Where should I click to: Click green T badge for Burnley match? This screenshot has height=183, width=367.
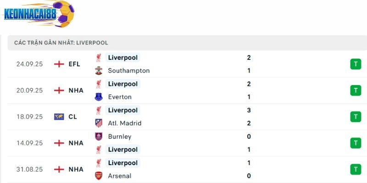355,143
